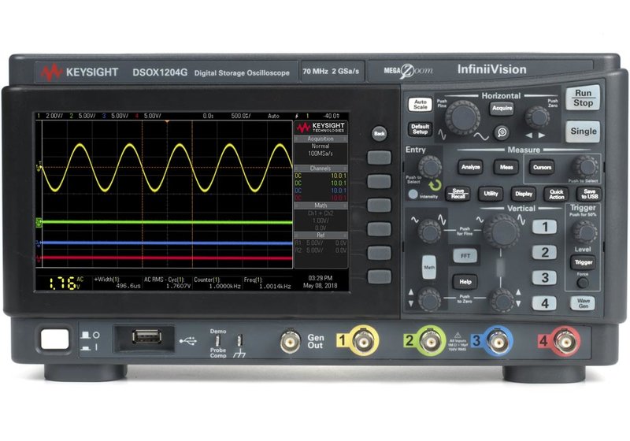630x441 pixels.
Task: Toggle the Math waveform key
Action: tap(429, 267)
